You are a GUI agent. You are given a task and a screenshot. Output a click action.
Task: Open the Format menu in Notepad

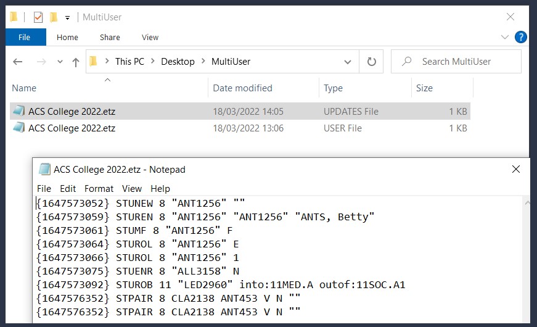99,189
